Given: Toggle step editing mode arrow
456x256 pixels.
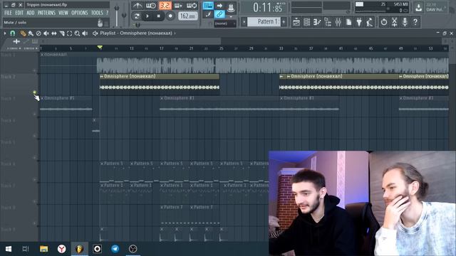Looking at the screenshot, I should click(219, 5).
